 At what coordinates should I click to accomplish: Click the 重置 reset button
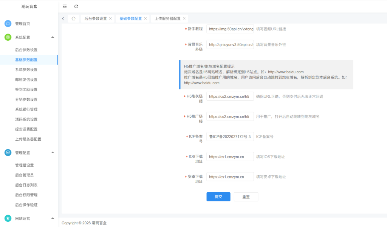tap(246, 196)
